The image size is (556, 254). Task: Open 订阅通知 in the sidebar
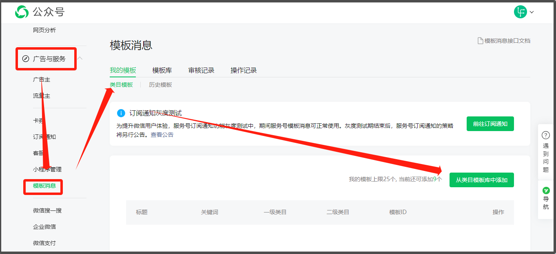(44, 137)
